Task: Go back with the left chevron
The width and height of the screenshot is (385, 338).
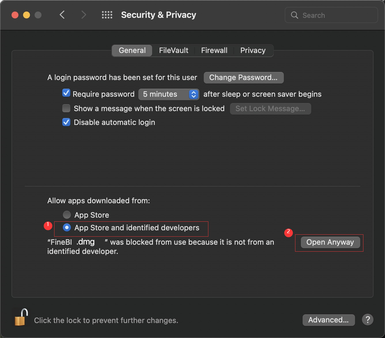Action: pyautogui.click(x=62, y=15)
